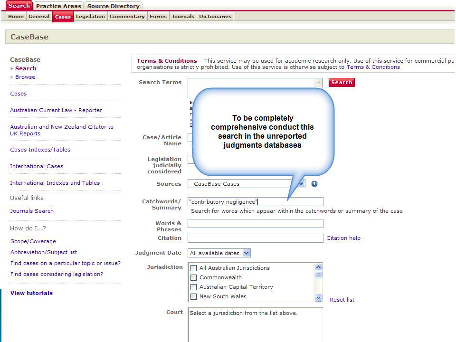Tick the Australian Capital Territory checkbox
The width and height of the screenshot is (456, 342).
(x=194, y=287)
